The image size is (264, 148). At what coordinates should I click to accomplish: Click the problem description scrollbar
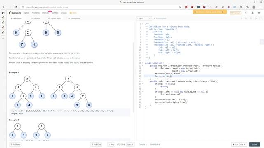(x=134, y=77)
